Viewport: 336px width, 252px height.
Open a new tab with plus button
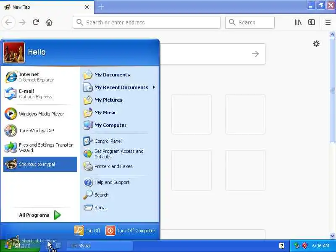(x=101, y=7)
